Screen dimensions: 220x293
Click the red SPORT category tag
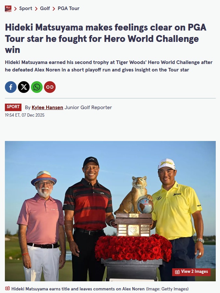pos(13,107)
